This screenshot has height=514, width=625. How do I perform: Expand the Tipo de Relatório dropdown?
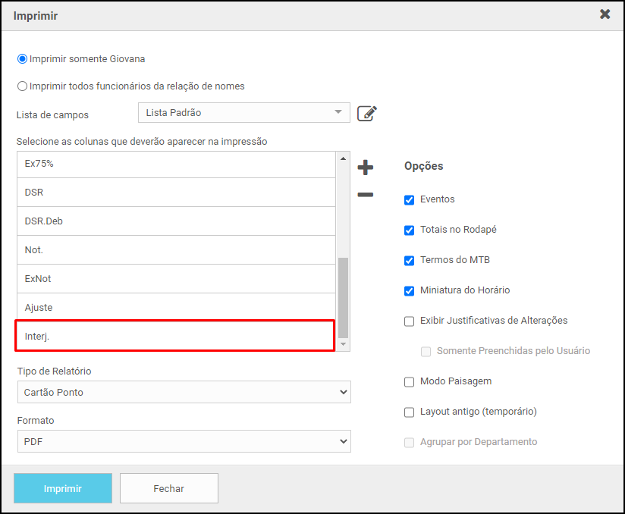coord(184,391)
